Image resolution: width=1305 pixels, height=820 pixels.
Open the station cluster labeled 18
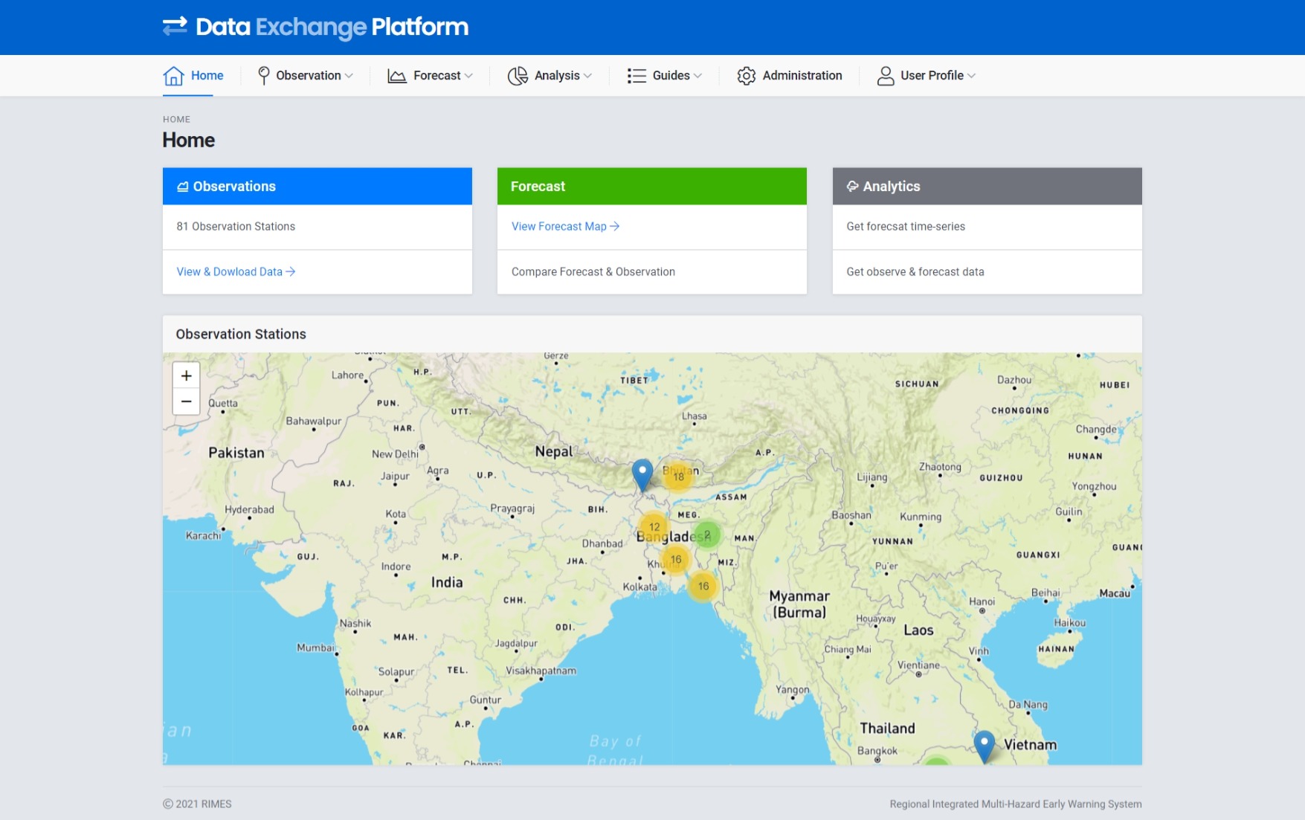coord(678,477)
